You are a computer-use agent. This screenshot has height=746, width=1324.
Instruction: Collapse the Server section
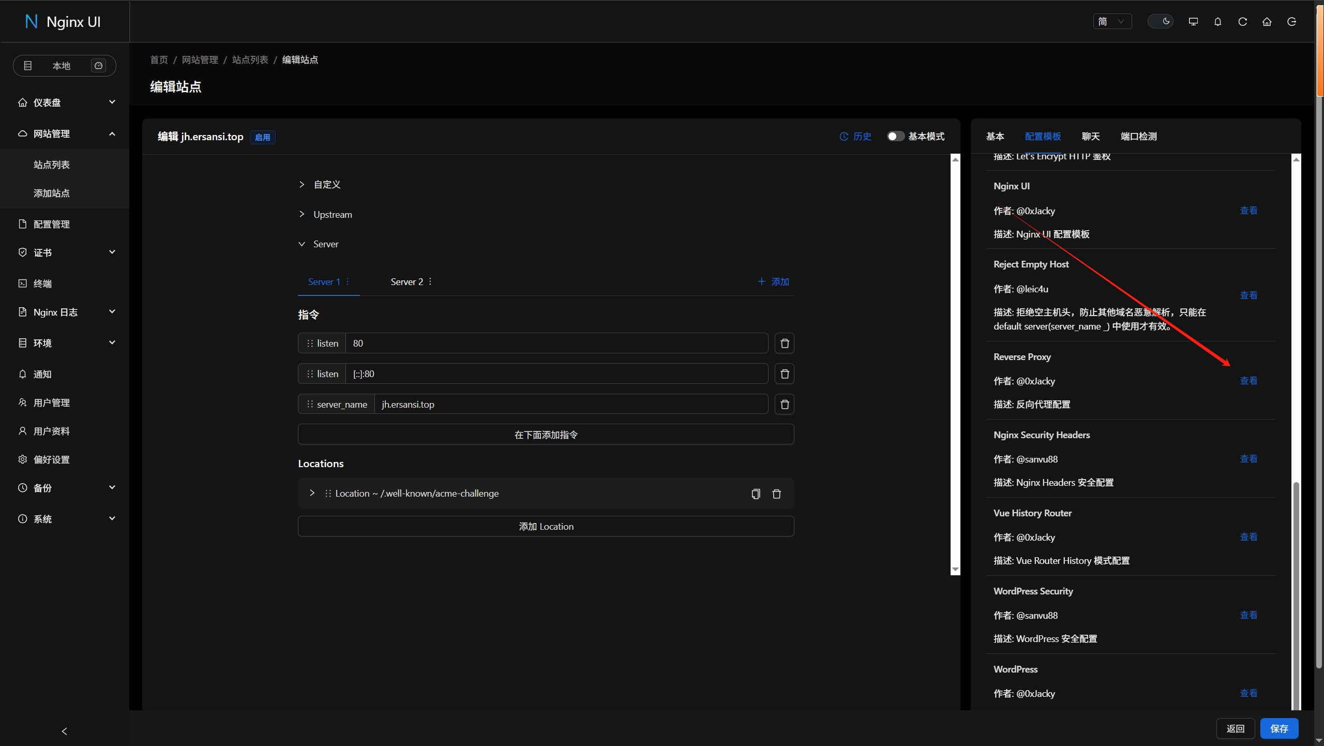[x=319, y=244]
